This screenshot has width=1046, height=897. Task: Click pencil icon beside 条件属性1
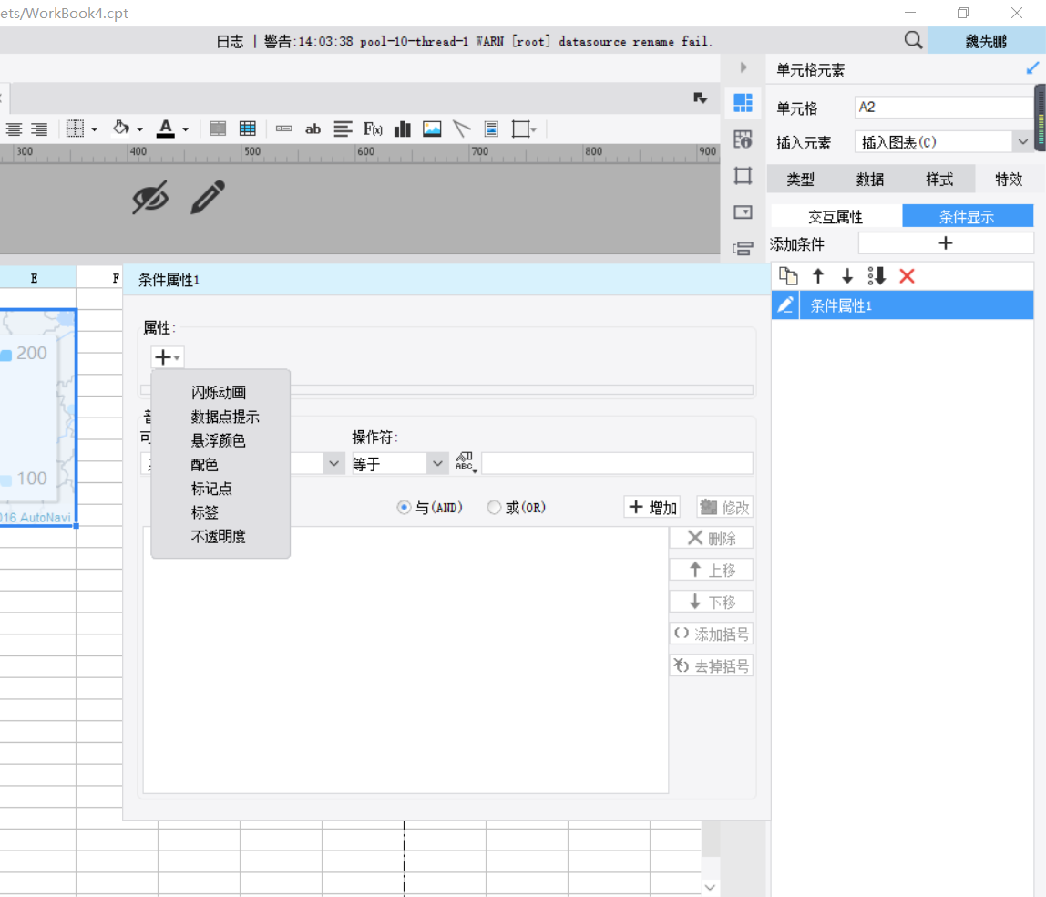click(785, 305)
